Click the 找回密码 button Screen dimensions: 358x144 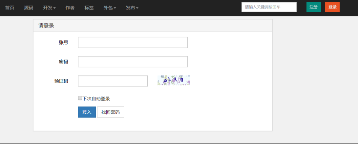(111, 112)
